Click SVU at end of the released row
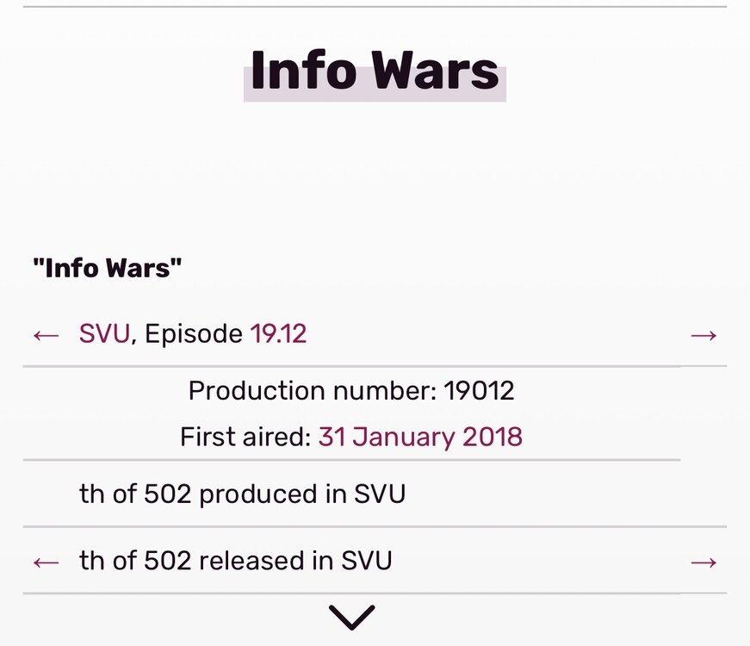Viewport: 750px width, 646px height. 367,562
